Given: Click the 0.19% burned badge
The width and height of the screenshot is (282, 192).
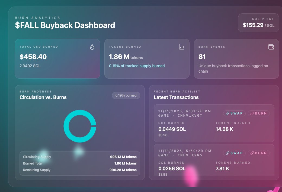Looking at the screenshot, I should [x=126, y=95].
